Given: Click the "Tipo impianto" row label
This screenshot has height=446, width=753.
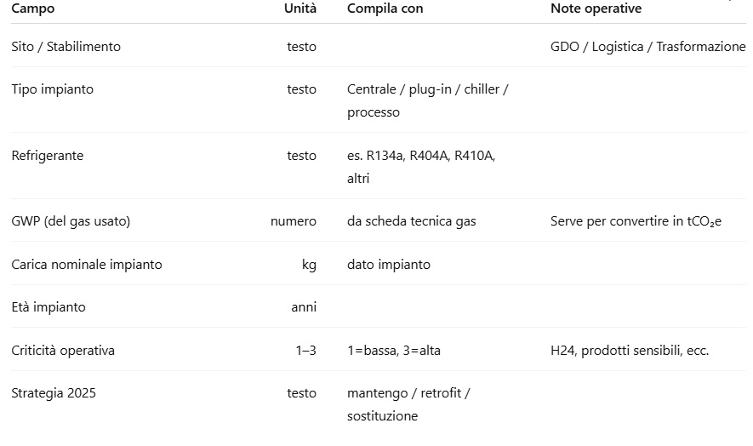Looking at the screenshot, I should point(53,89).
